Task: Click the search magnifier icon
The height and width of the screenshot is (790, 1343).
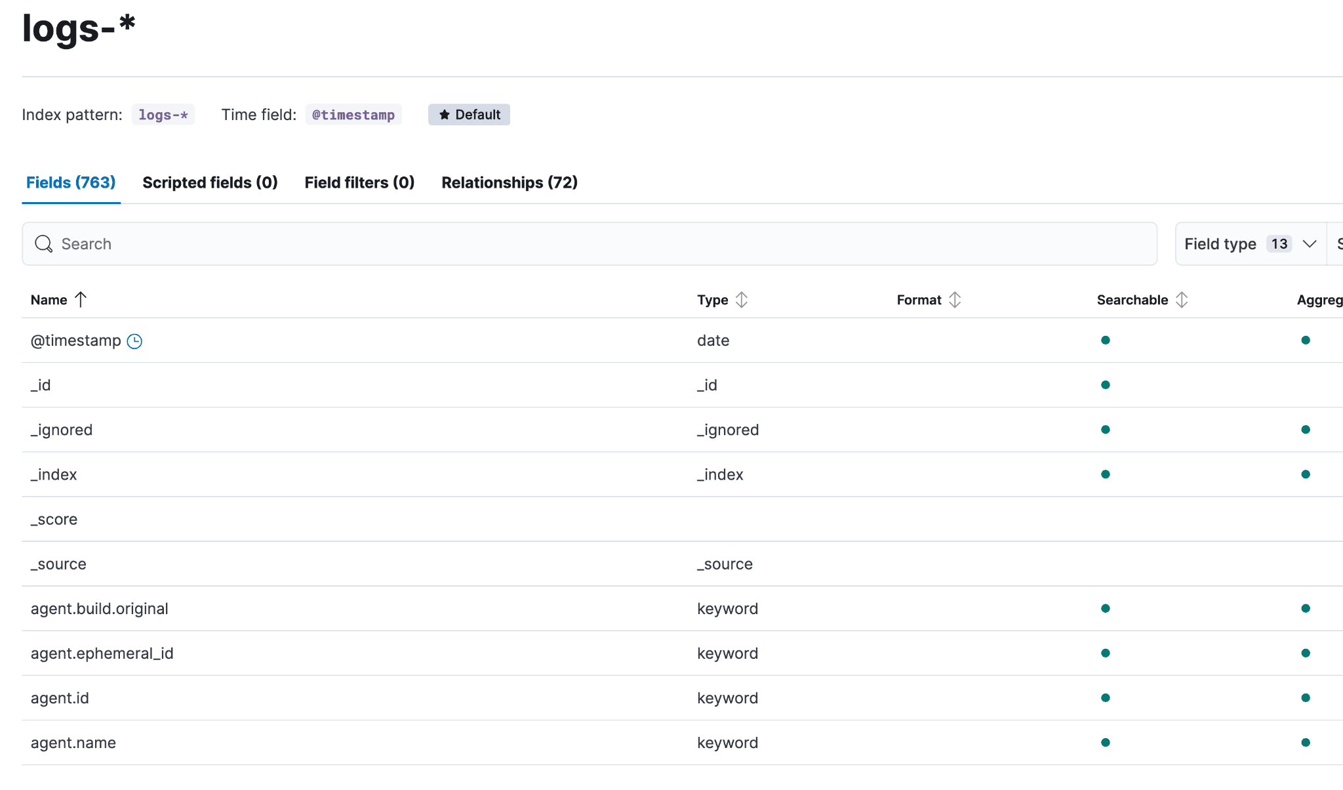Action: [44, 244]
